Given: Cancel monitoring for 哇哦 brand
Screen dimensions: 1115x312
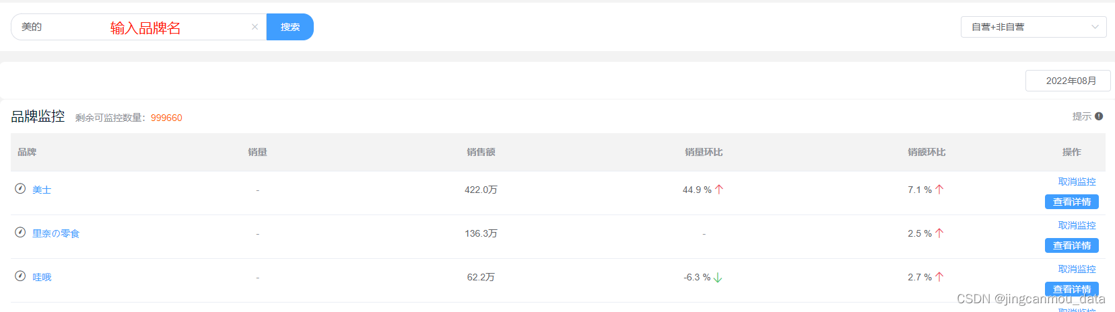Looking at the screenshot, I should point(1077,269).
